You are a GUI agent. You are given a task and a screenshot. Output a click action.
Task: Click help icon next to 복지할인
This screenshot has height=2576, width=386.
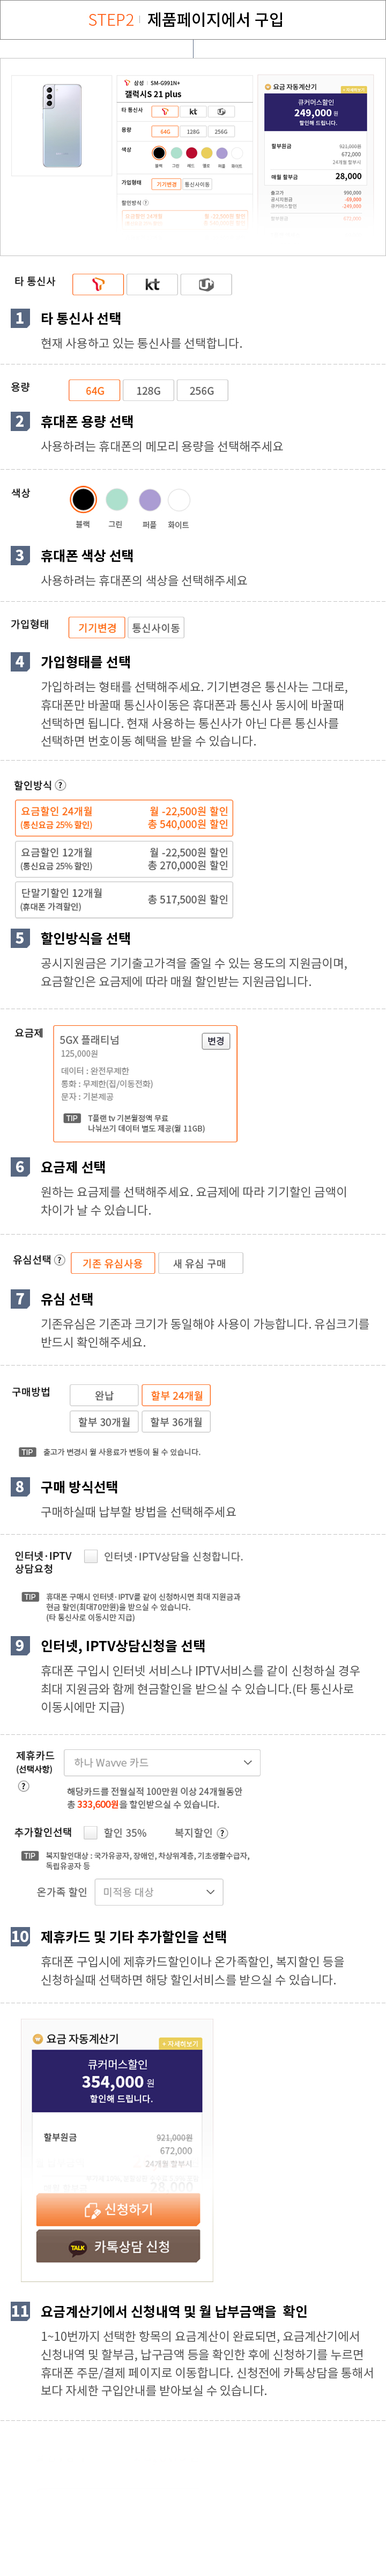[x=222, y=1833]
